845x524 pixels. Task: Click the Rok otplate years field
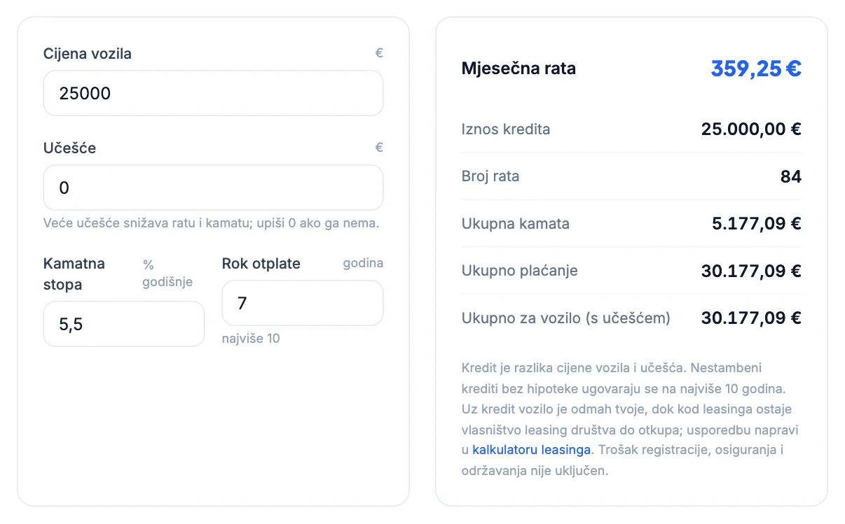(303, 303)
